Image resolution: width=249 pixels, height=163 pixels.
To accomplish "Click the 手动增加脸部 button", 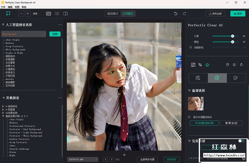I will pyautogui.click(x=204, y=123).
